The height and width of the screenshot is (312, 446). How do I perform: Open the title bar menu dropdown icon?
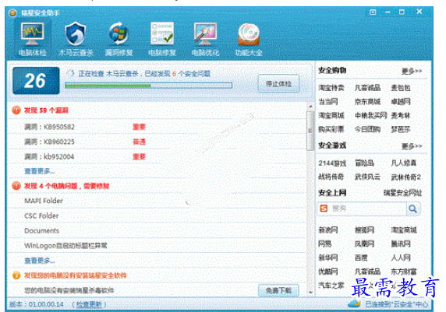point(373,12)
